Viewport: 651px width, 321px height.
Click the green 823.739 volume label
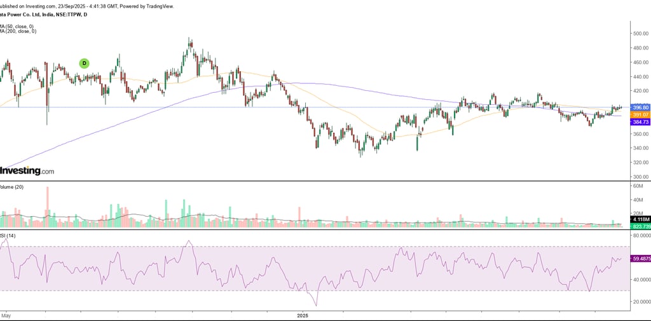click(641, 226)
